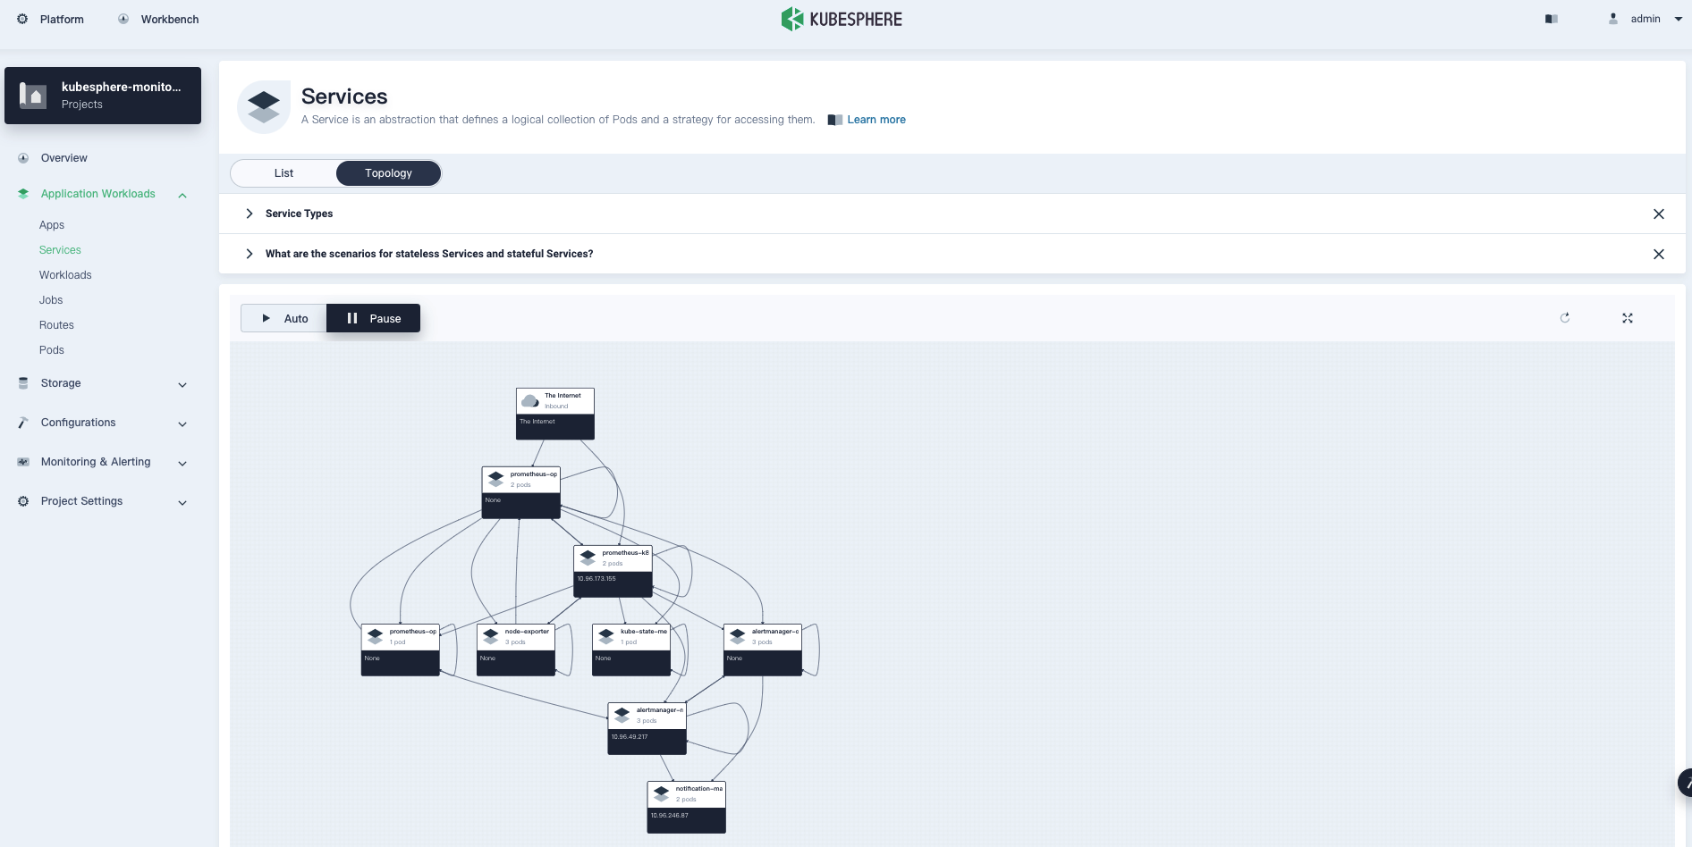The image size is (1692, 847).
Task: Select the node-exporter service node
Action: tap(515, 650)
